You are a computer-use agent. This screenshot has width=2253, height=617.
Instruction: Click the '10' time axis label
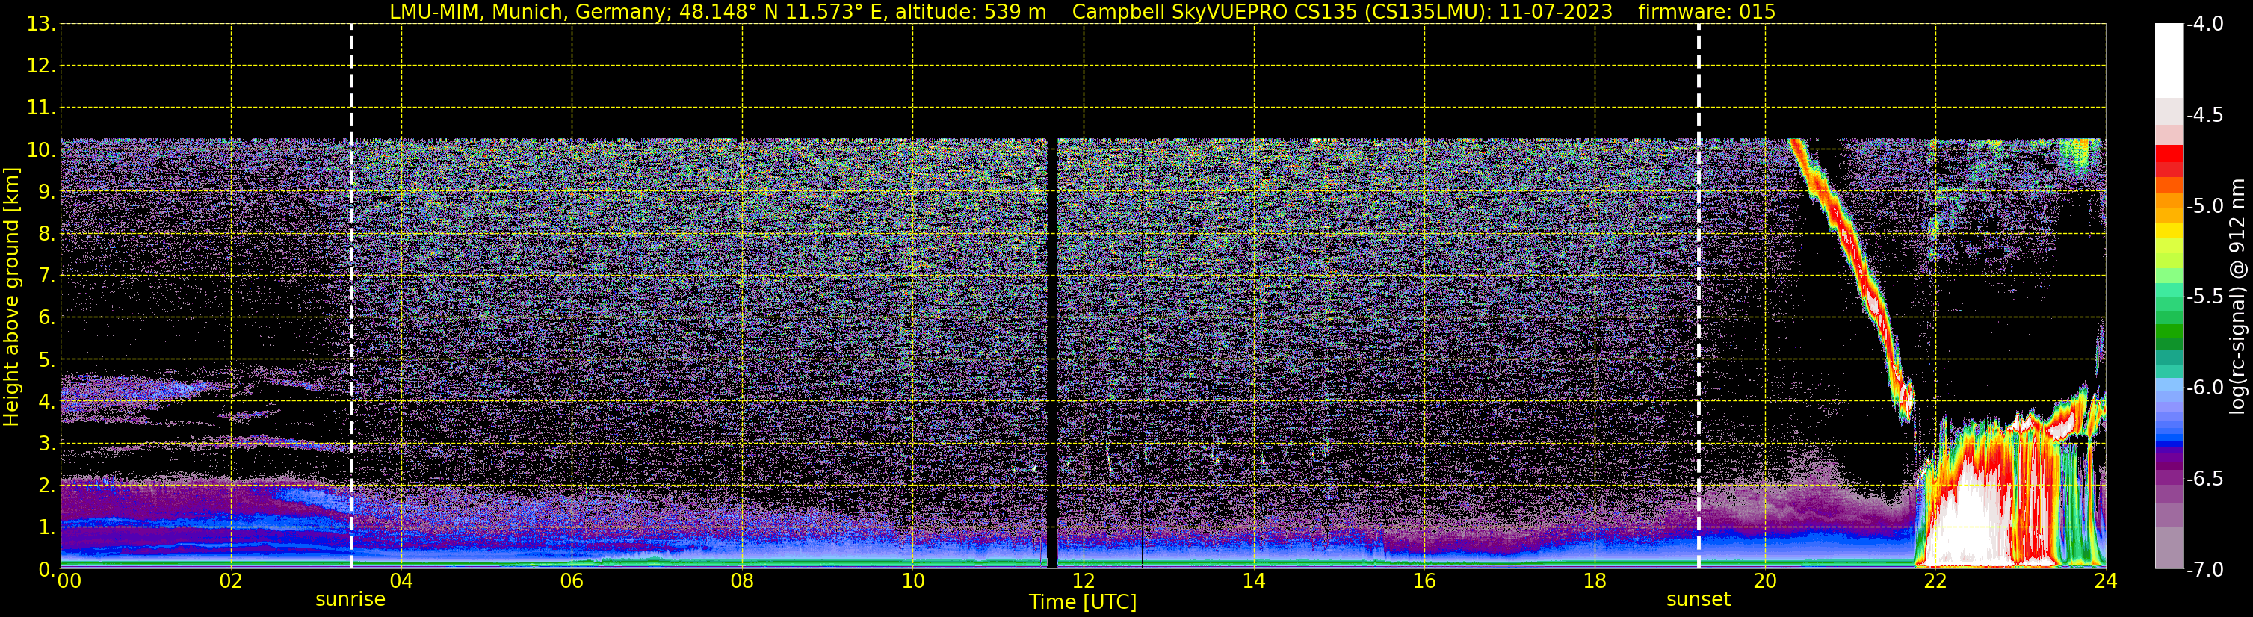(x=913, y=581)
